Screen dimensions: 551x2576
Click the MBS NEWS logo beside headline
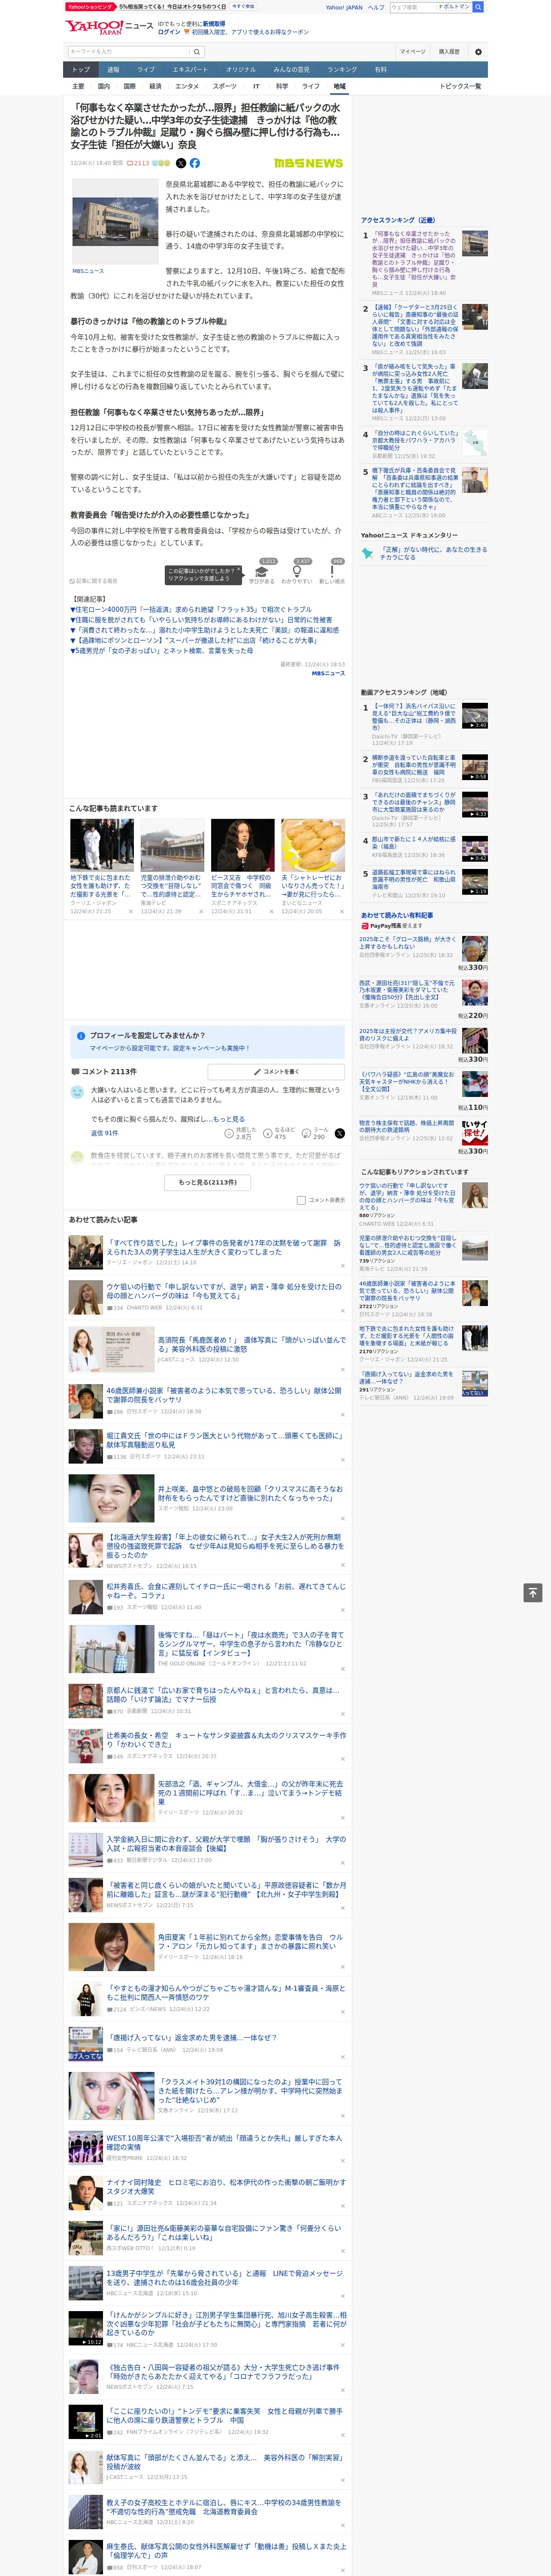click(x=308, y=163)
